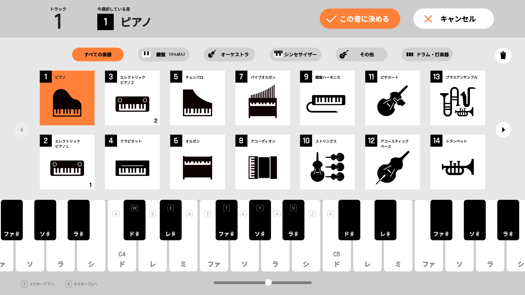Choose the ブラスアンサンブル brass ensemble icon
The image size is (525, 295).
[x=458, y=98]
